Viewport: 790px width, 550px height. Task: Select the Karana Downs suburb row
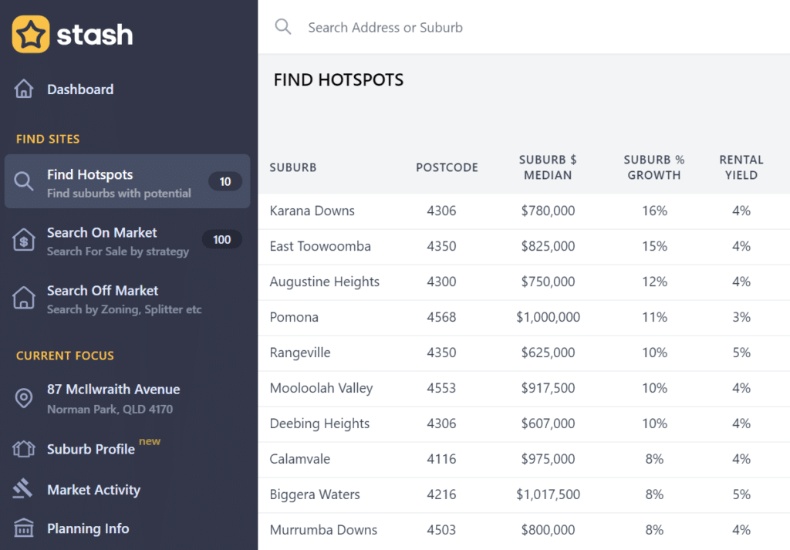[312, 211]
